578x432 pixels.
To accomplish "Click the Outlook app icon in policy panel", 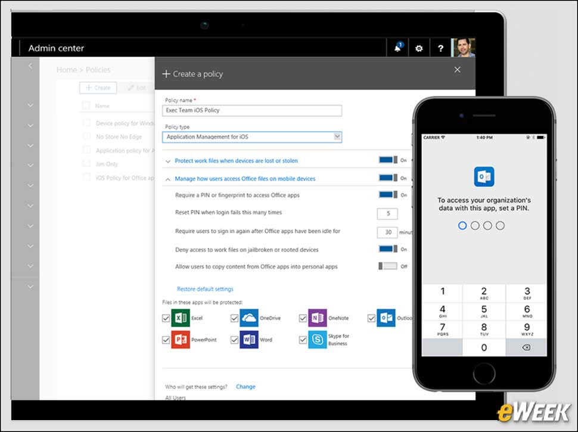I will [x=386, y=318].
